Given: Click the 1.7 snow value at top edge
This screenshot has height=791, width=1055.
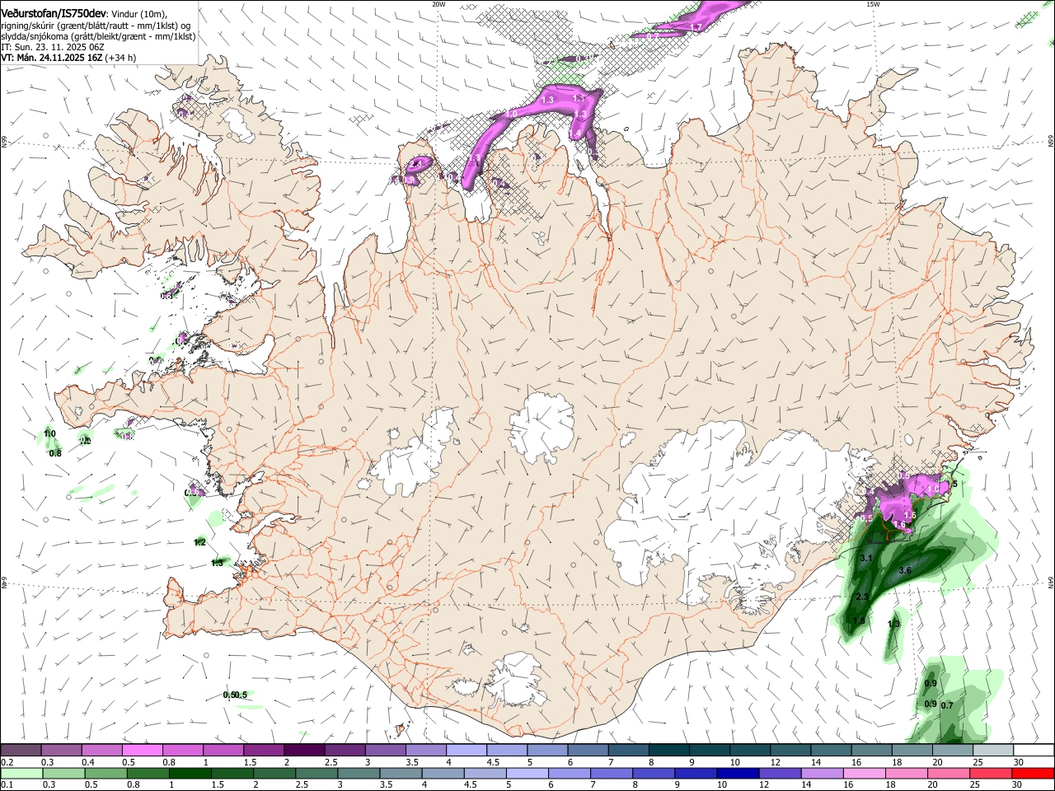Looking at the screenshot, I should tap(696, 27).
